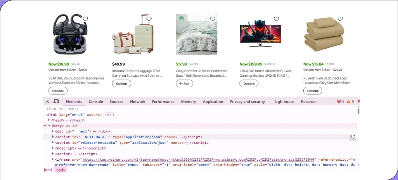Expand the plain script node

(x=53, y=153)
